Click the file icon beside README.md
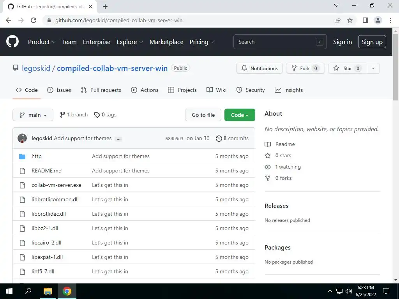The width and height of the screenshot is (399, 299). point(22,171)
